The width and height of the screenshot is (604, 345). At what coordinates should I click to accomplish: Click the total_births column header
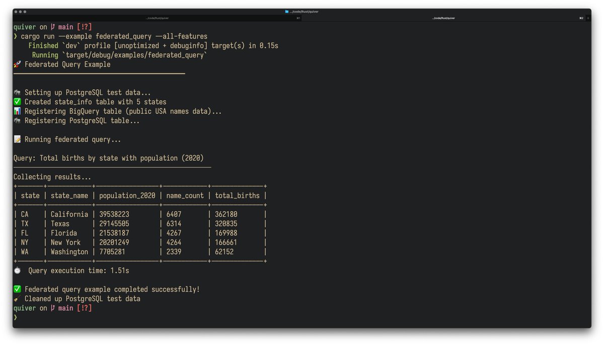click(x=238, y=196)
